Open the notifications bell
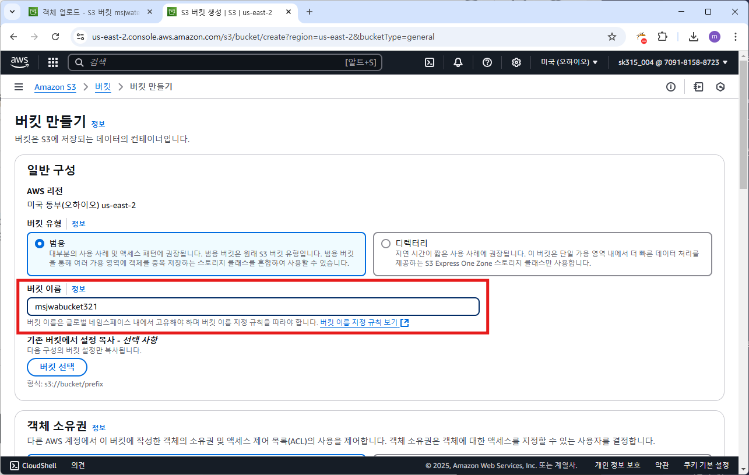749x475 pixels. (x=458, y=62)
